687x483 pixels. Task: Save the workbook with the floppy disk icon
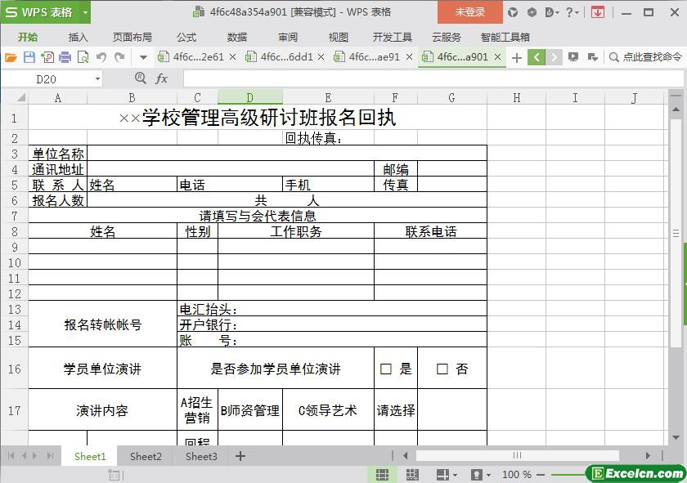tap(29, 57)
